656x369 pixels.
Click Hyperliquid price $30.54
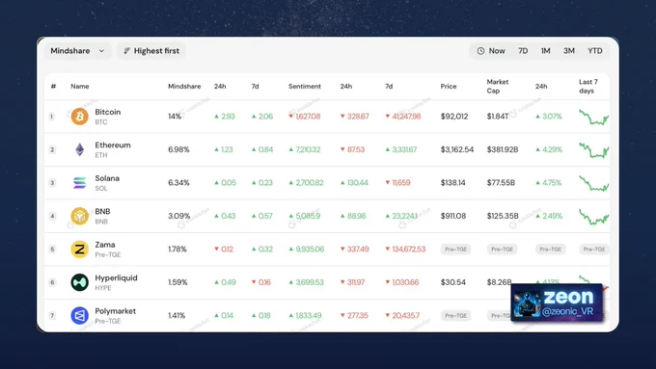click(x=452, y=282)
